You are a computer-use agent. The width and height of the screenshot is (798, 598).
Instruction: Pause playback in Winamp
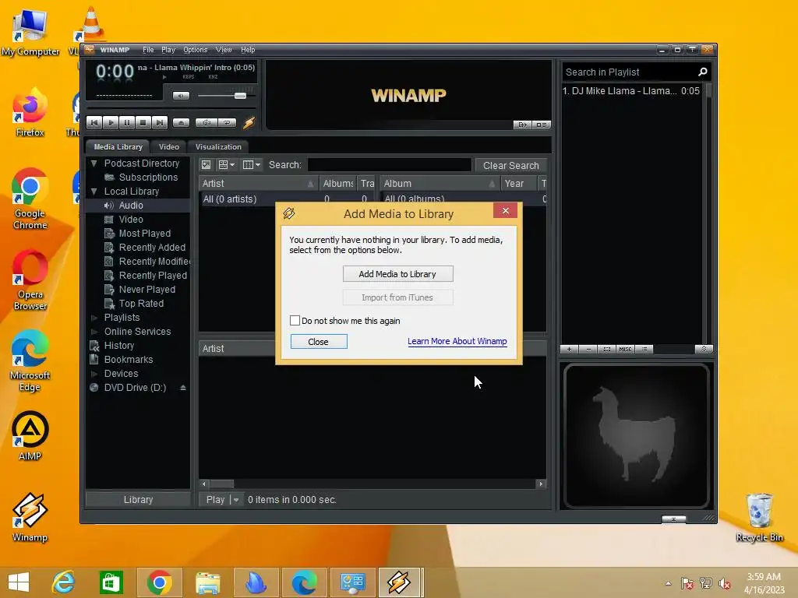(127, 122)
